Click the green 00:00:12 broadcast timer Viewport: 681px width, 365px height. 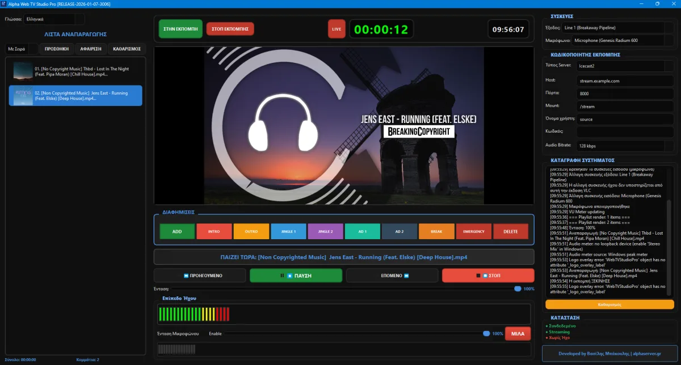pyautogui.click(x=381, y=29)
